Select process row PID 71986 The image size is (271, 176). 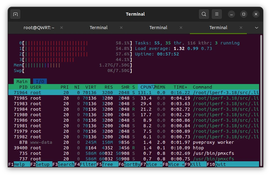coord(134,120)
